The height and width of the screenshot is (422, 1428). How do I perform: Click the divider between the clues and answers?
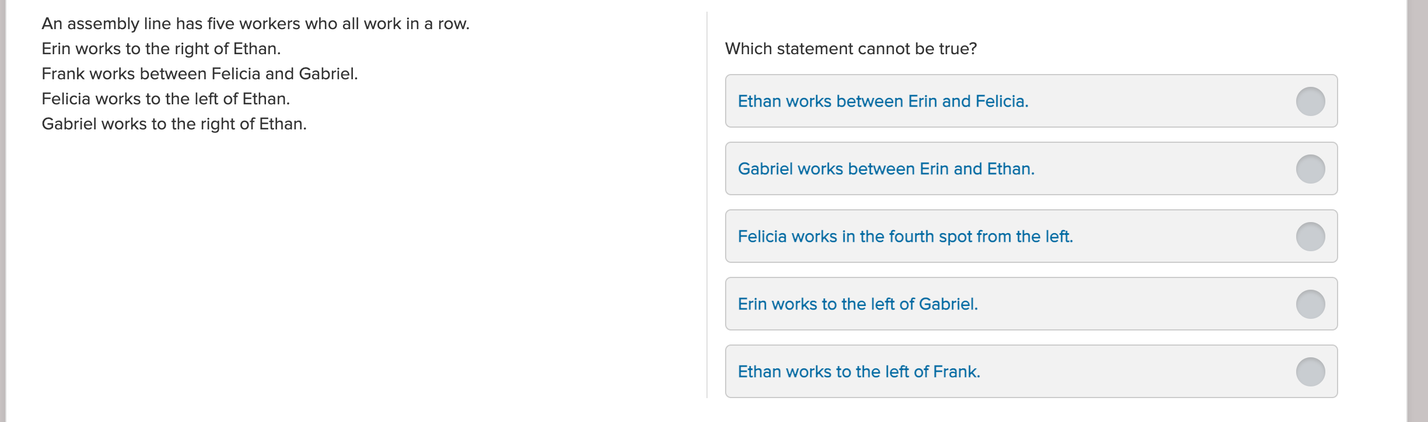707,205
